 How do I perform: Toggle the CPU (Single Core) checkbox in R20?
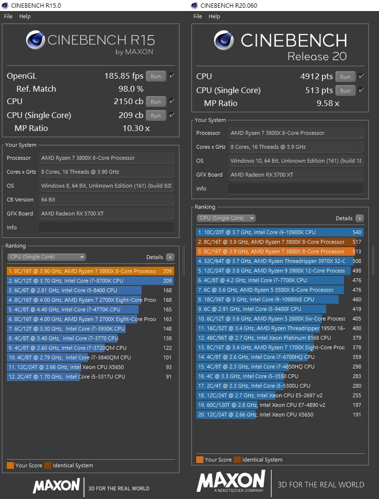click(x=361, y=90)
